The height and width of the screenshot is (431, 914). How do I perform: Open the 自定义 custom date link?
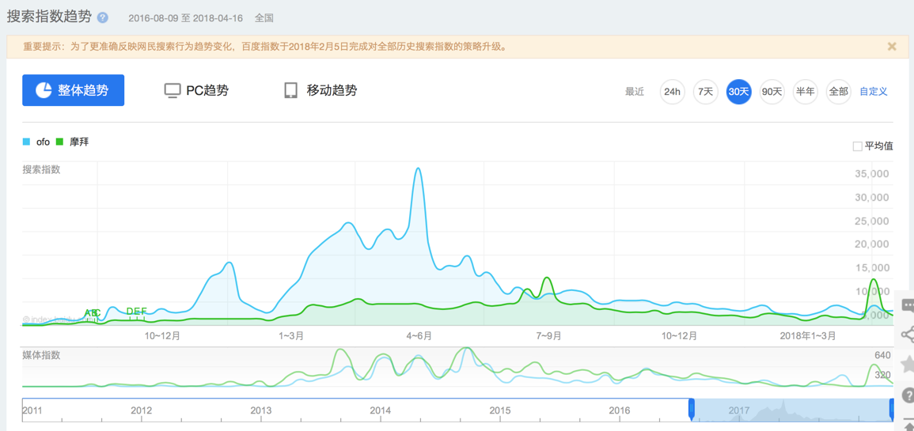click(x=873, y=92)
